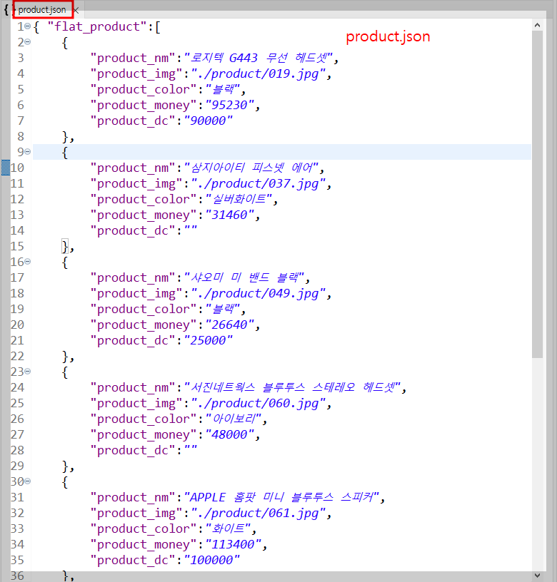Image resolution: width=557 pixels, height=582 pixels.
Task: Click the value "삼지아이티 피스넷 에어"
Action: click(251, 168)
